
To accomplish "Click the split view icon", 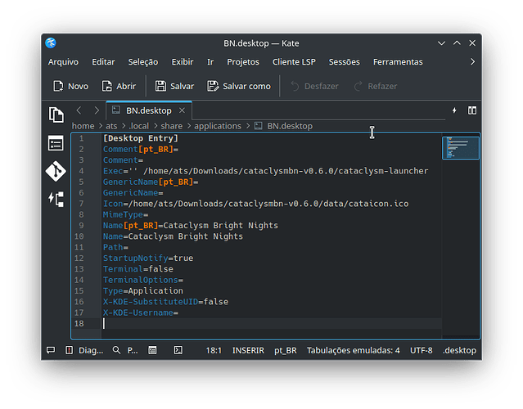I will (472, 110).
